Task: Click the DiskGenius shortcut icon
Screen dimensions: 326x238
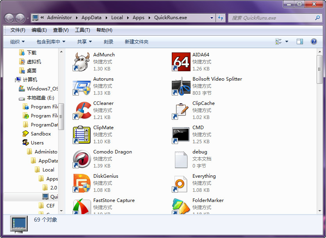Action: [x=82, y=183]
